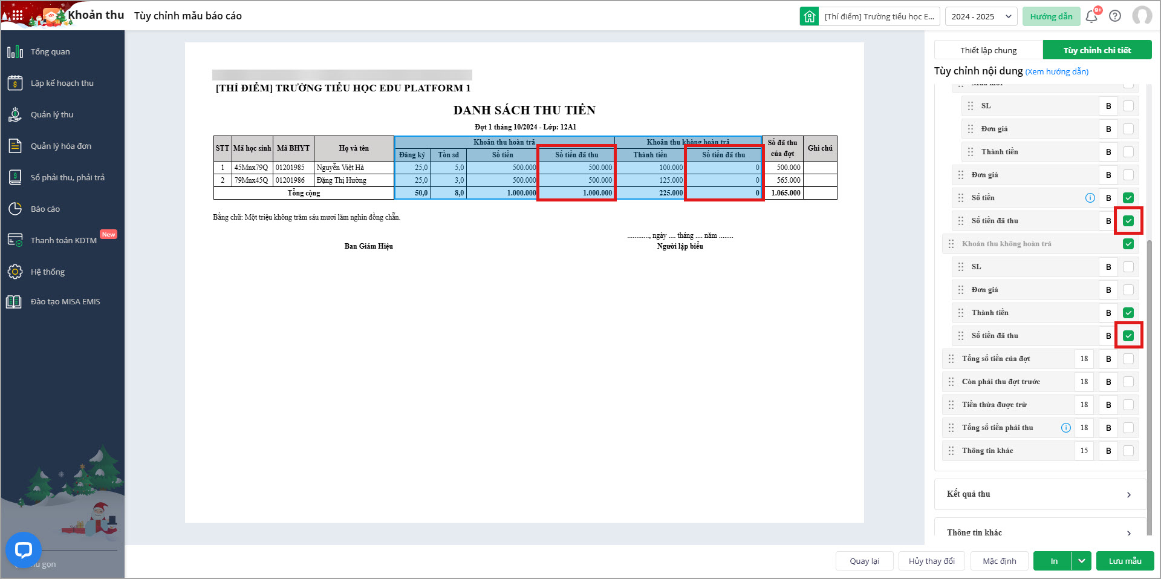Open Hệ thống gear icon in sidebar
1161x579 pixels.
click(x=15, y=272)
